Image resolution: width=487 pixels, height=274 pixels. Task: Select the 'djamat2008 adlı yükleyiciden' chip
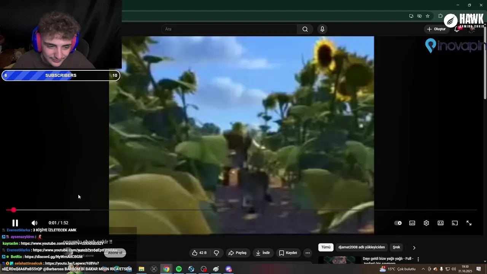(x=361, y=247)
